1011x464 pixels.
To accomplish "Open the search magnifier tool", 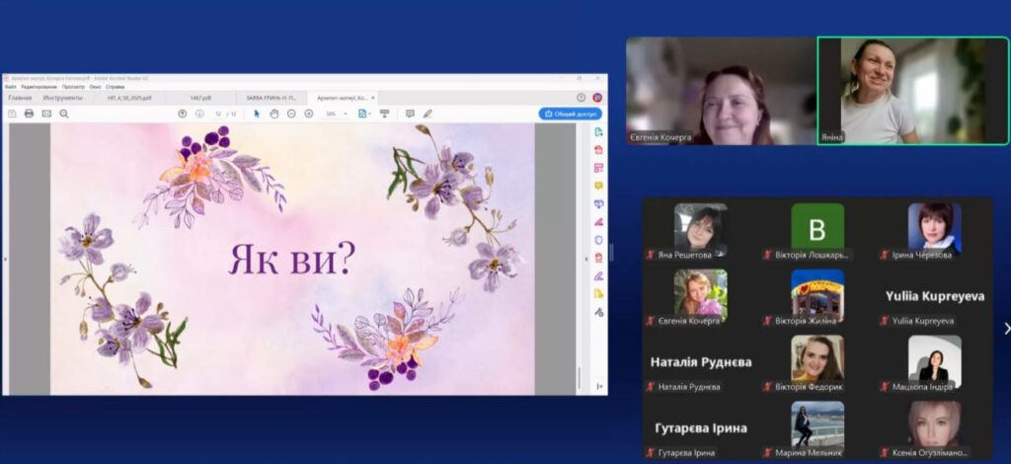I will pyautogui.click(x=64, y=114).
